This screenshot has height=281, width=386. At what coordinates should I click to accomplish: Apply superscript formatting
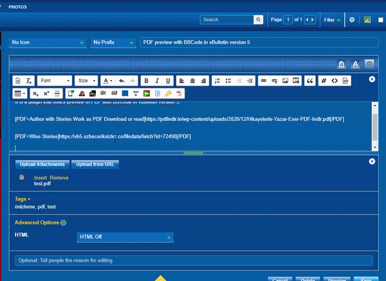tap(46, 93)
